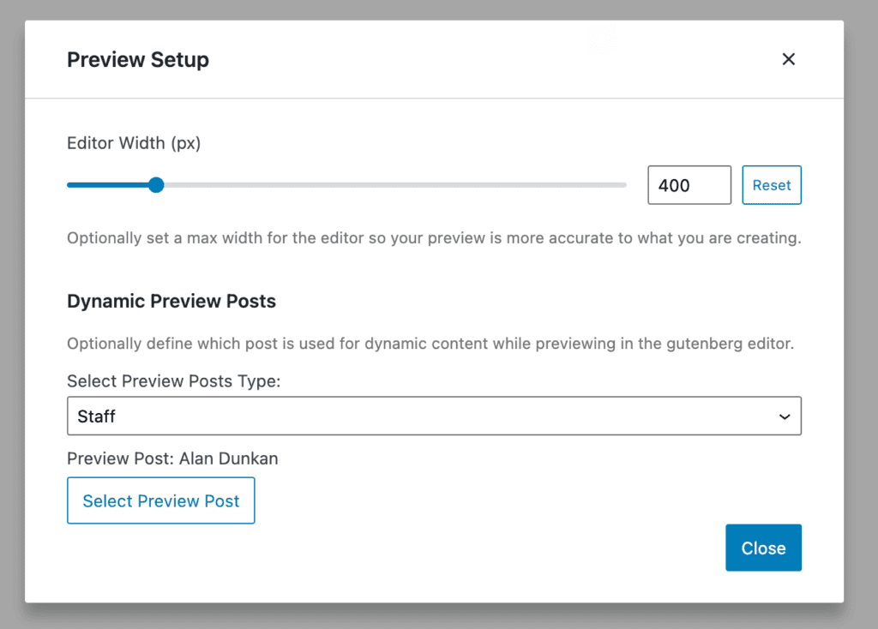Open the Select Preview Posts Type dropdown
The height and width of the screenshot is (629, 878).
point(434,416)
